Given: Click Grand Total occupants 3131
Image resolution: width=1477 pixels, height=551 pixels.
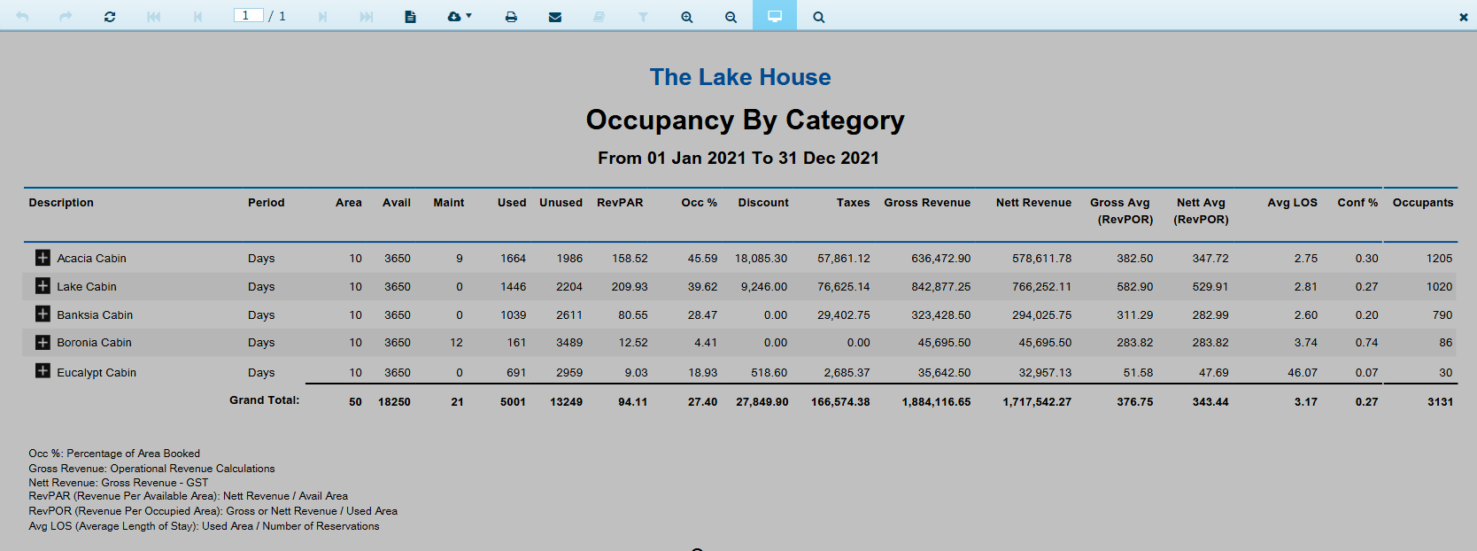Looking at the screenshot, I should pyautogui.click(x=1440, y=402).
